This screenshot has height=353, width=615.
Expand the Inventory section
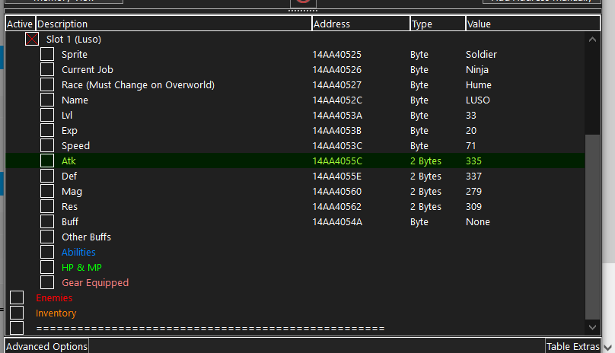17,313
